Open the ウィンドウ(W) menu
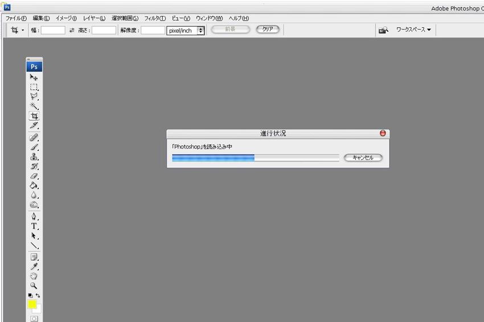The height and width of the screenshot is (322, 484). click(x=210, y=18)
